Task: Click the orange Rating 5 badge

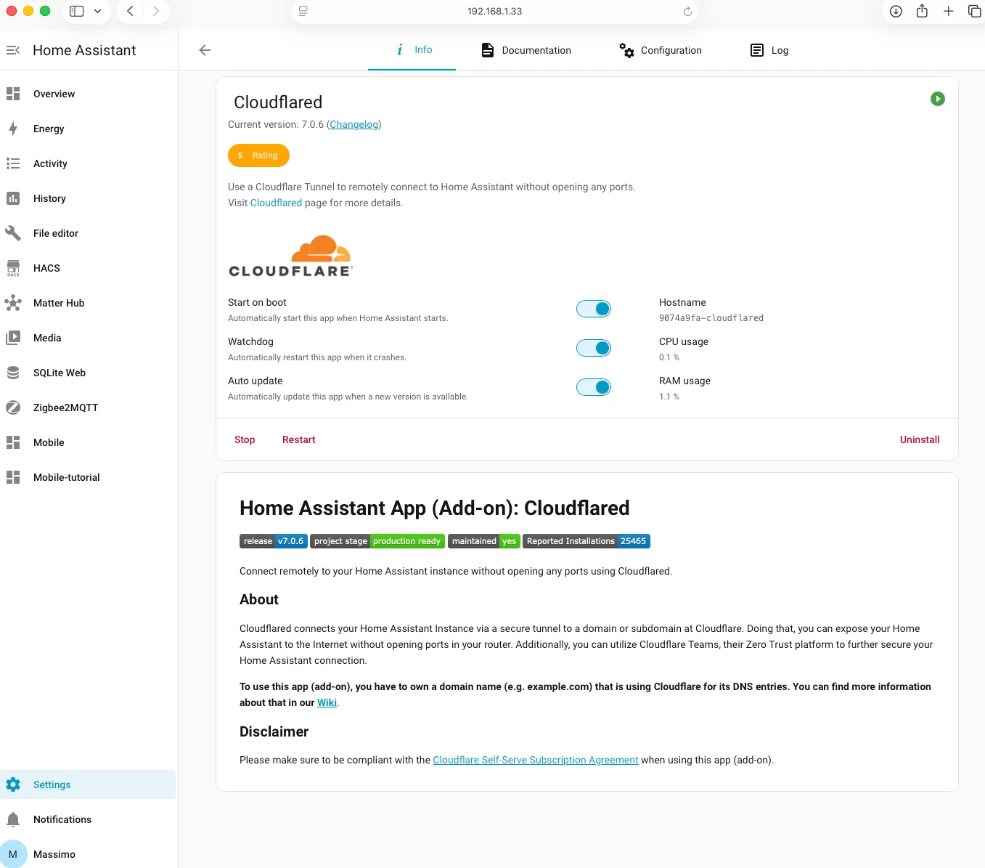Action: coord(258,155)
